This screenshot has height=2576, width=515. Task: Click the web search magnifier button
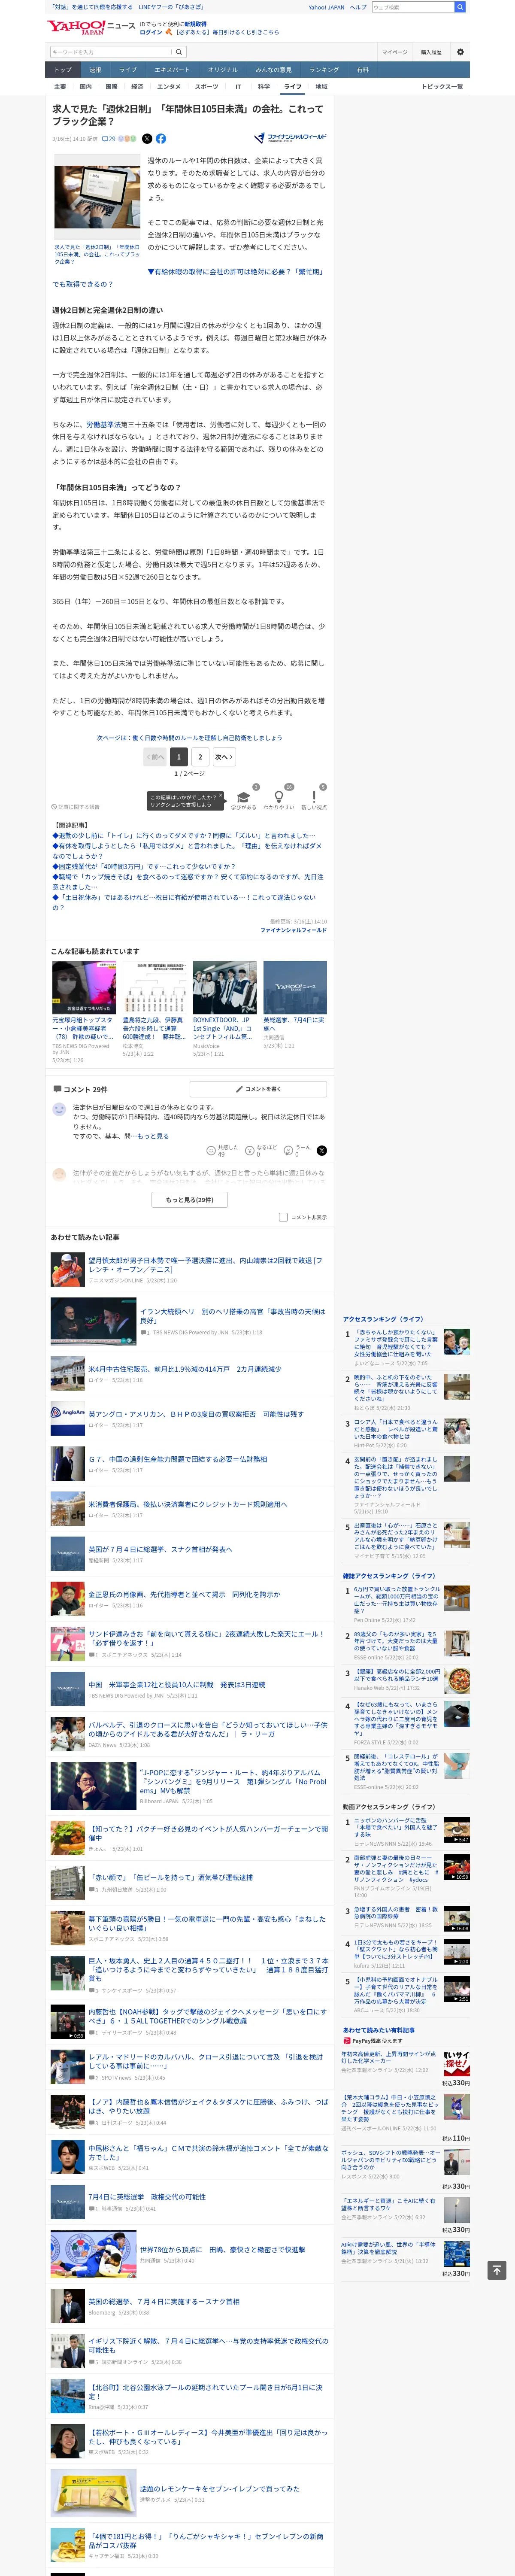coord(460,7)
